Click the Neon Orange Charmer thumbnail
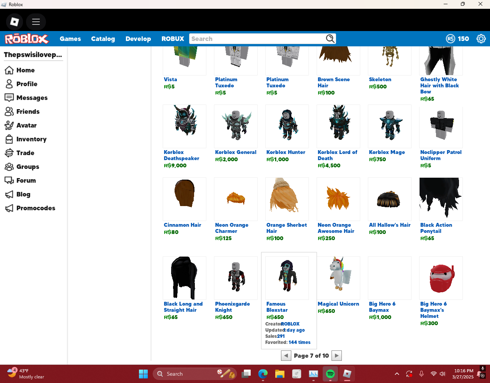490x383 pixels. point(236,199)
